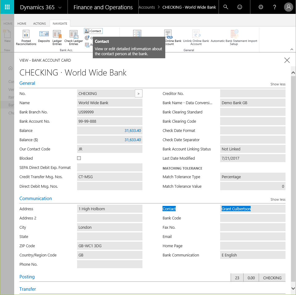
Task: Click scrollbar down arrow on card
Action: pos(293,289)
